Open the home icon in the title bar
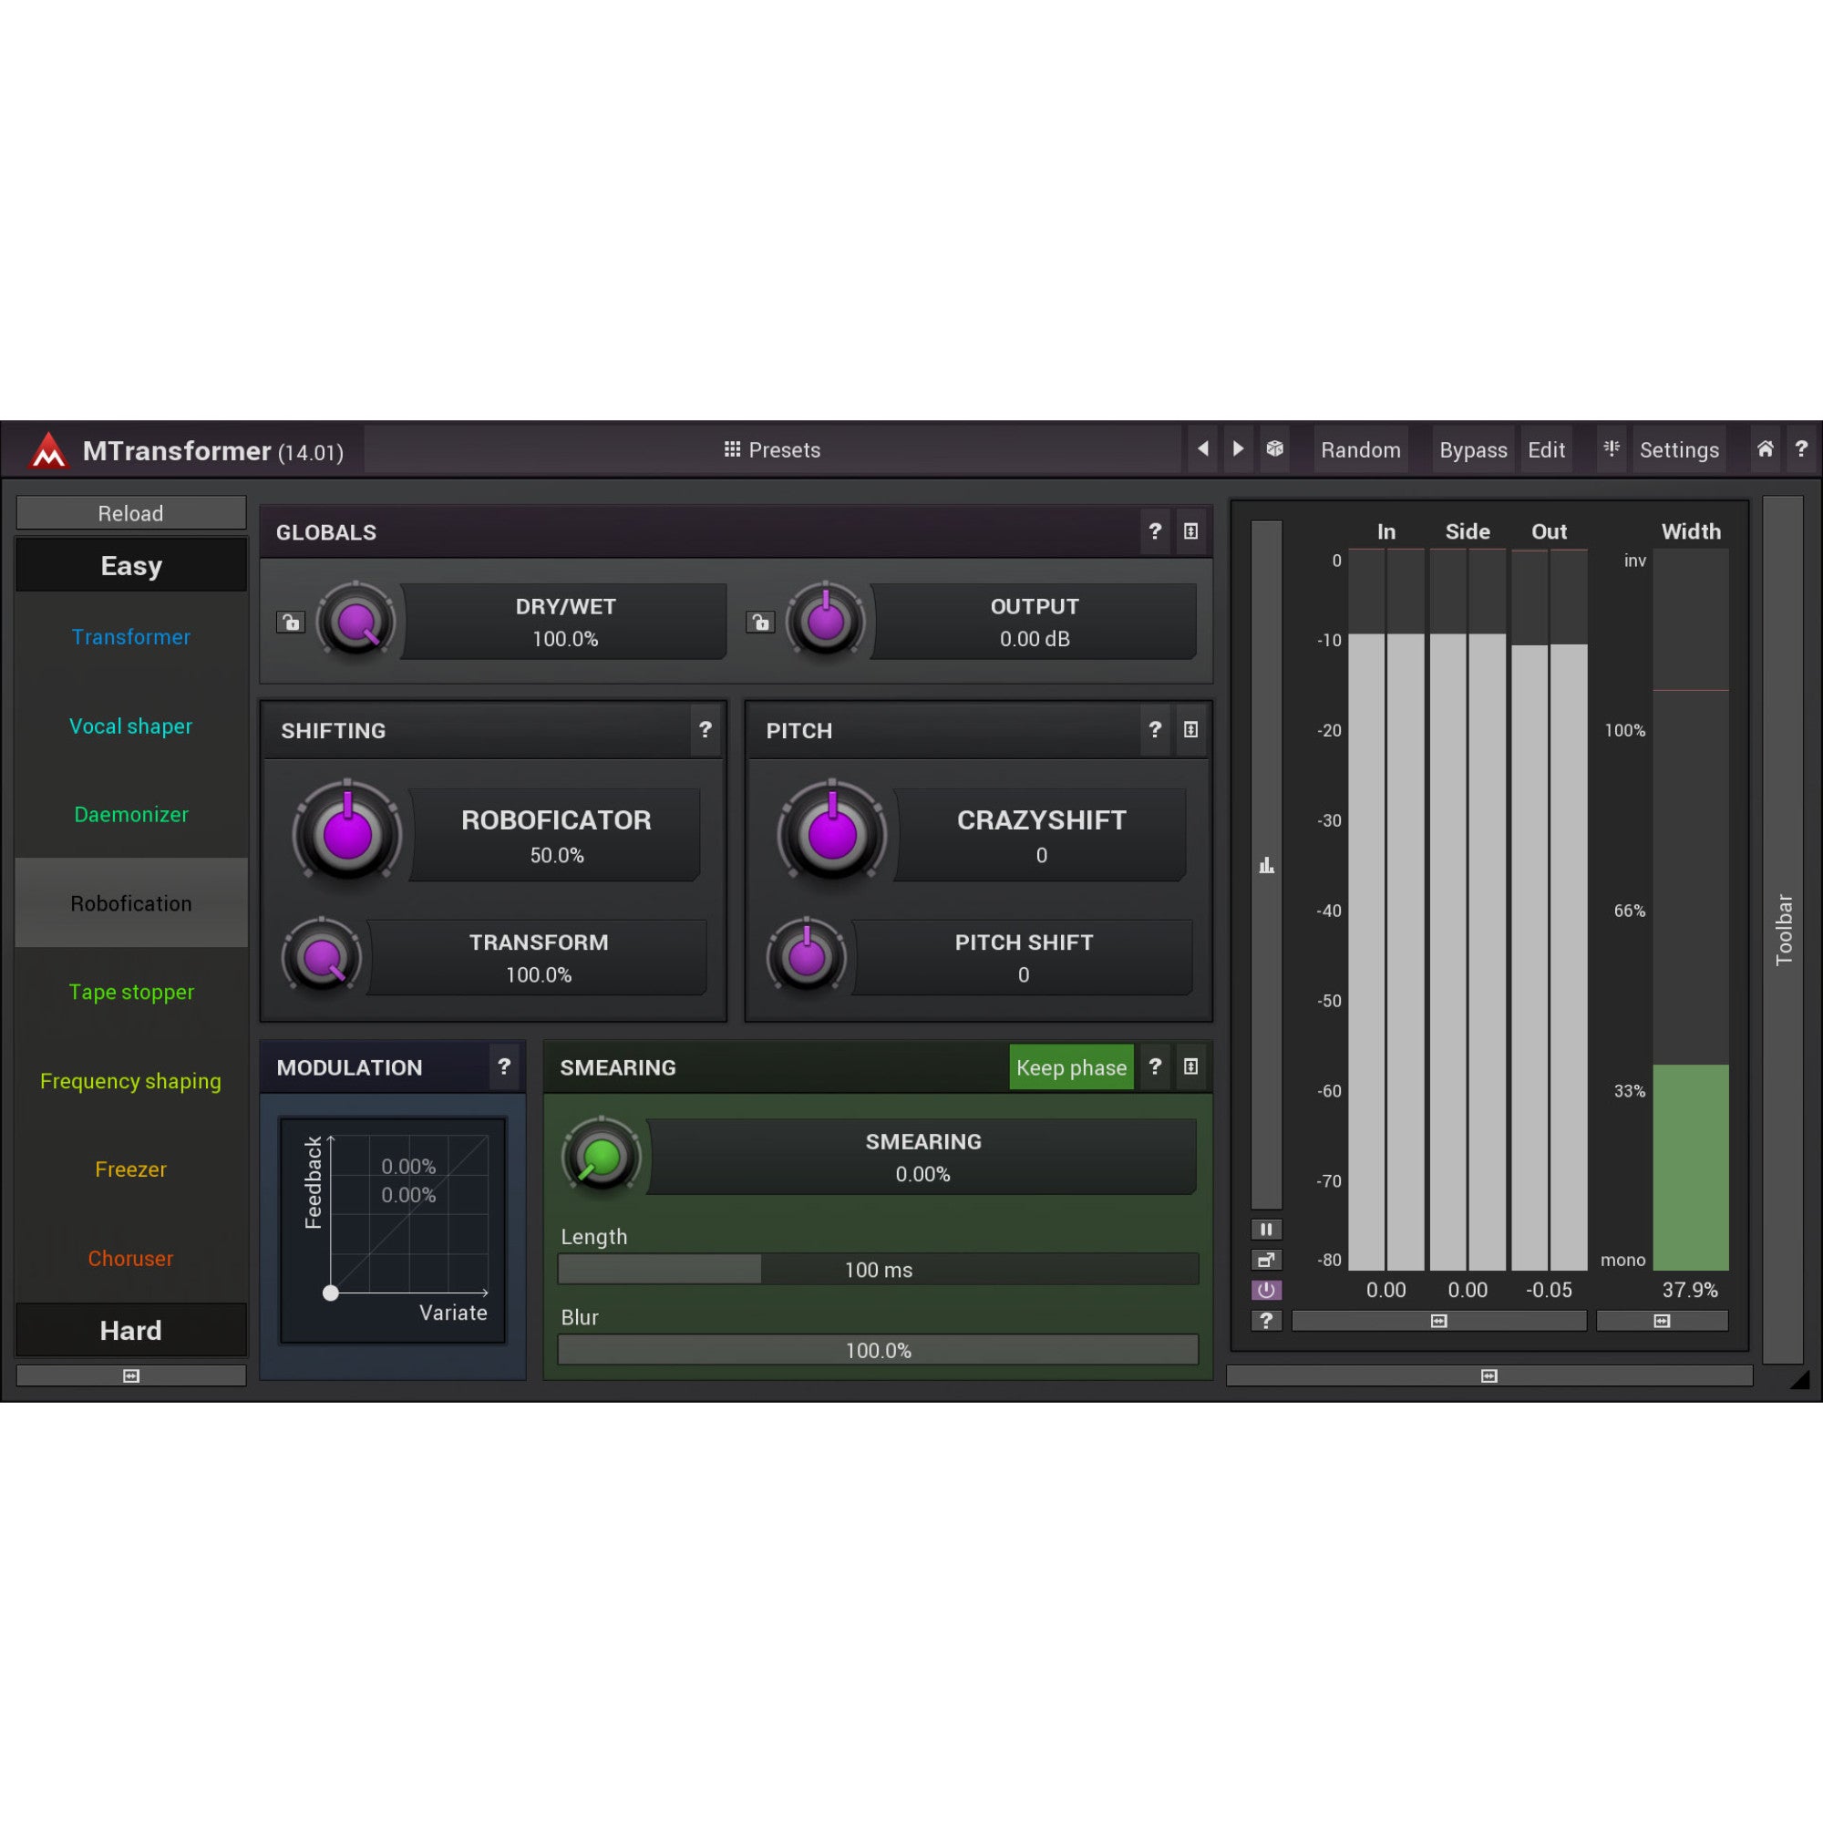Image resolution: width=1823 pixels, height=1823 pixels. (1765, 449)
